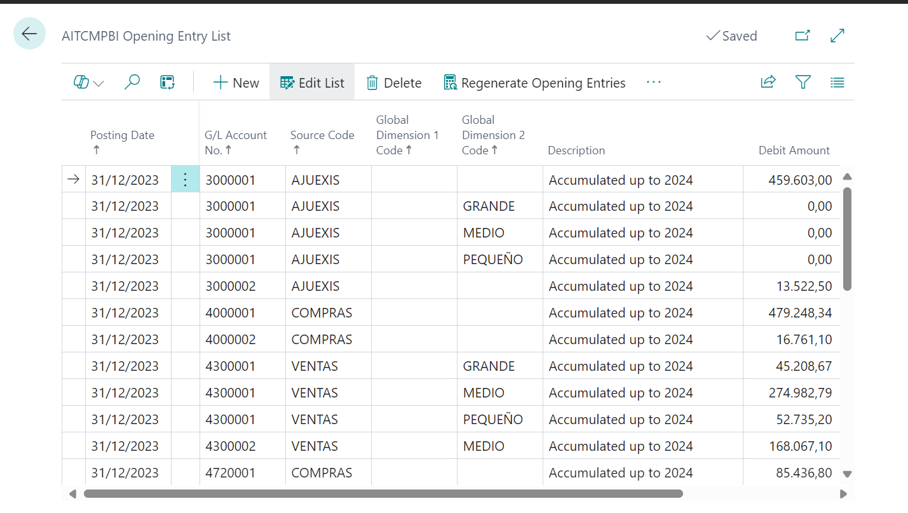Select the first row arrow indicator
Screen dimensions: 908x513
pos(74,180)
